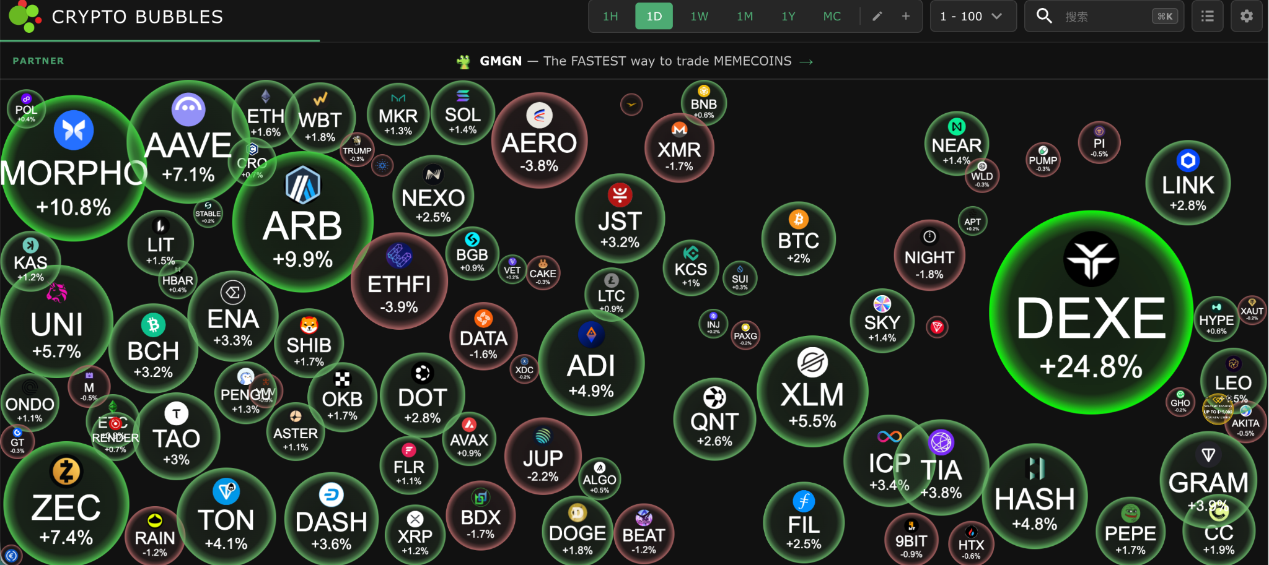Switch to the 1H timeframe tab
The image size is (1269, 565).
[610, 16]
